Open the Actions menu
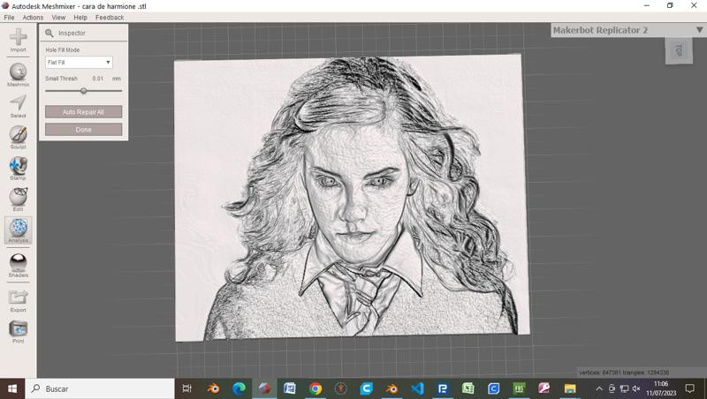 point(33,18)
